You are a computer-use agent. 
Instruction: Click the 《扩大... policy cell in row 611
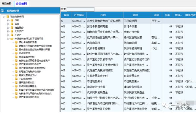pos(190,82)
